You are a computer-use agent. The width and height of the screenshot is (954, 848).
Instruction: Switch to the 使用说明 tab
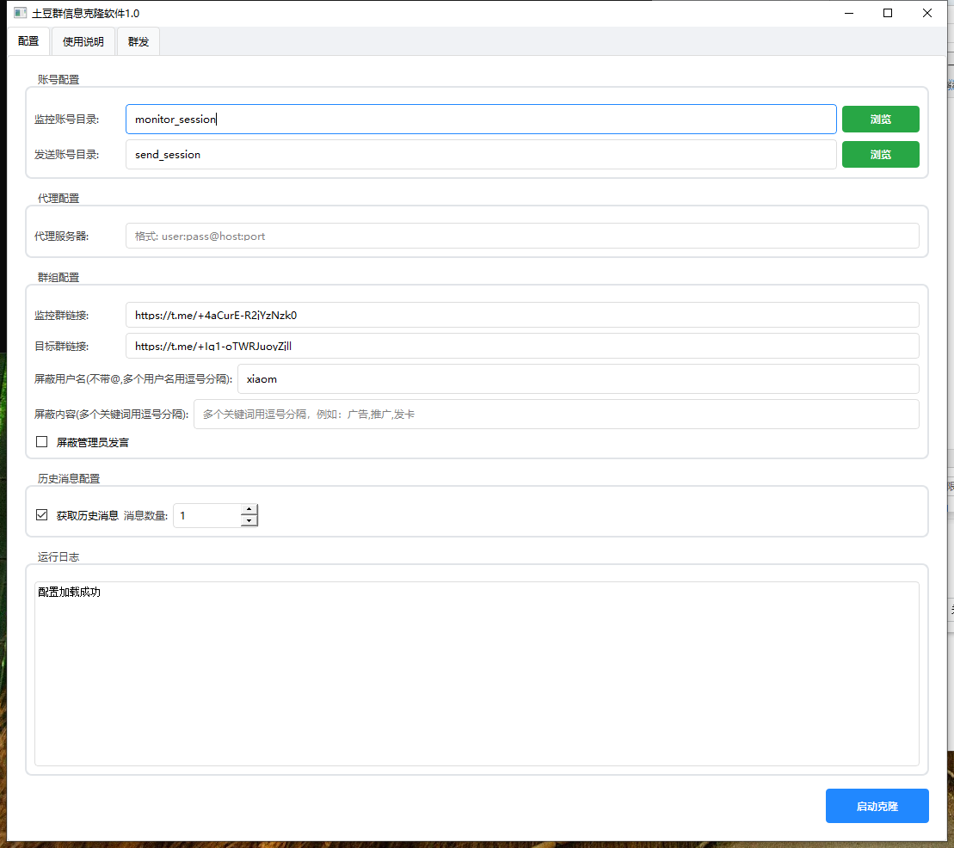coord(83,41)
